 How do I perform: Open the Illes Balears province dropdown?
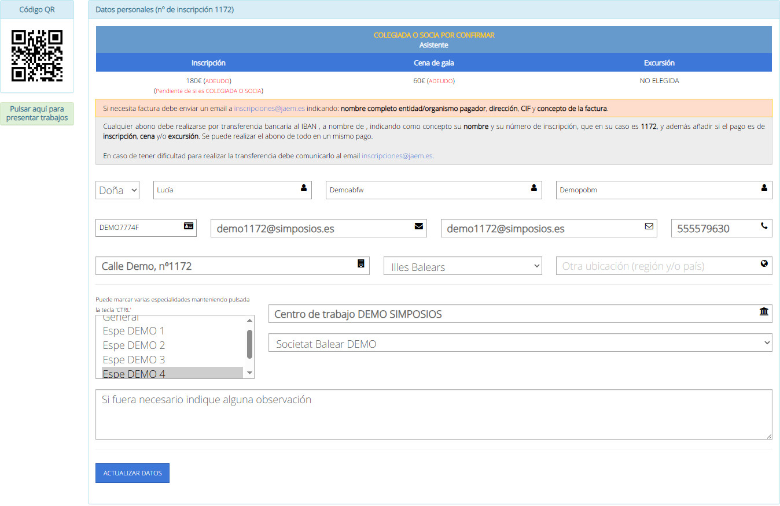point(463,266)
